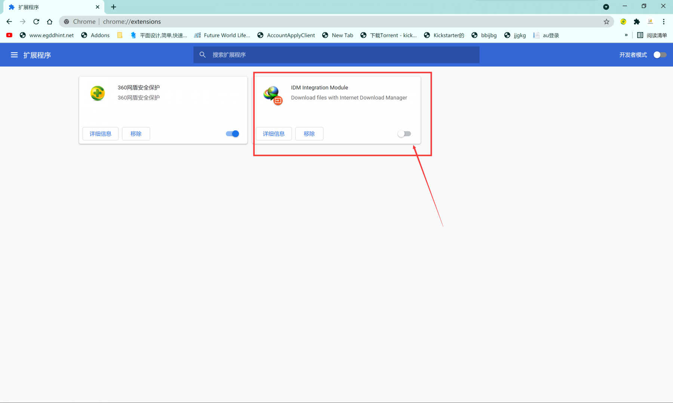673x403 pixels.
Task: Open the jjgkg bookmark
Action: [x=515, y=35]
